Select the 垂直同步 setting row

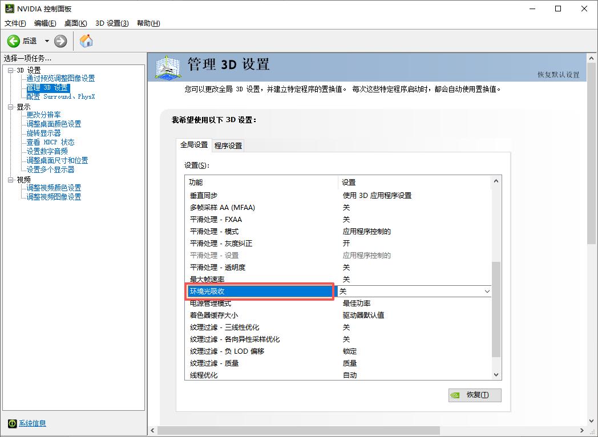tap(338, 195)
